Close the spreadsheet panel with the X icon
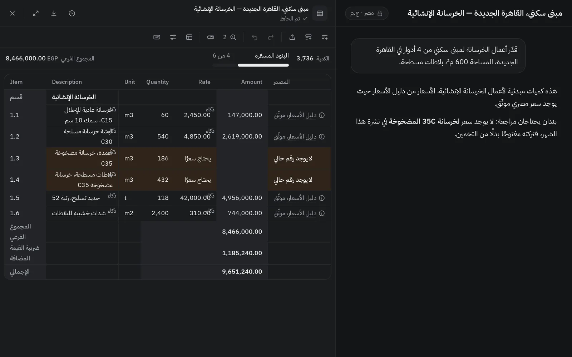Viewport: 572px width, 357px height. 13,13
